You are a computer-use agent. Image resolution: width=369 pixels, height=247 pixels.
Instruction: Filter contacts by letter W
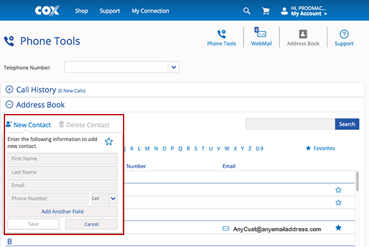point(227,149)
